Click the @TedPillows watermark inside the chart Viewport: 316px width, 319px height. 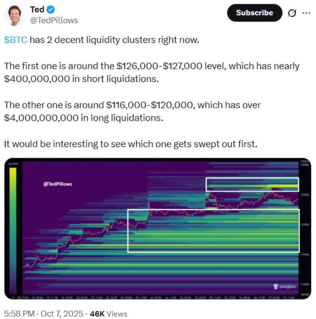point(58,184)
